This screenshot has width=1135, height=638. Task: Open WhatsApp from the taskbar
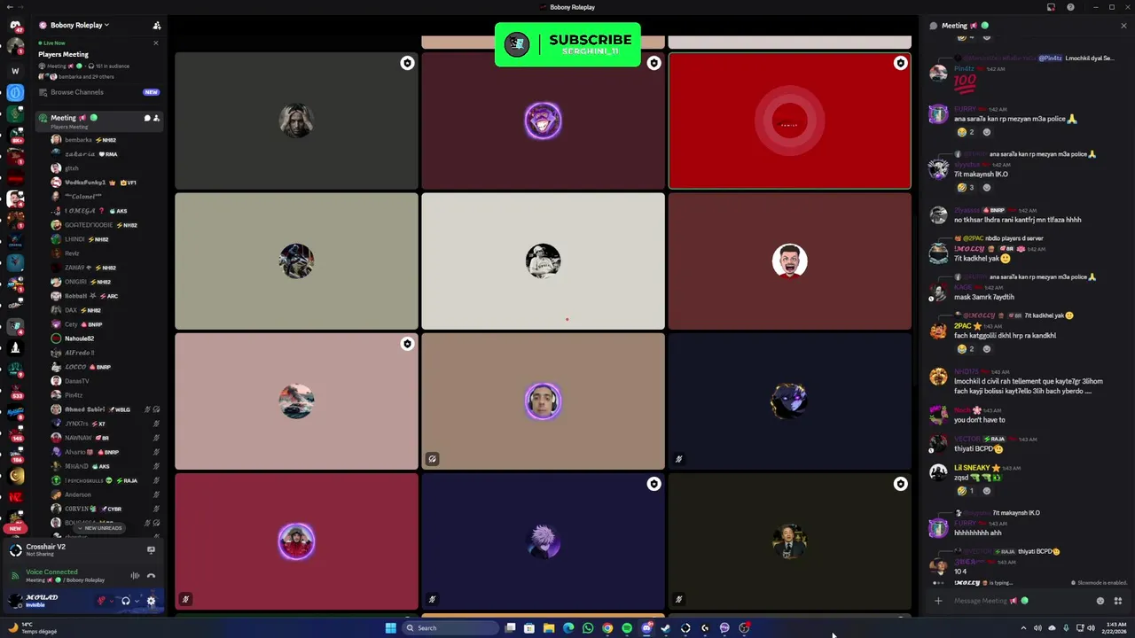[x=588, y=628]
